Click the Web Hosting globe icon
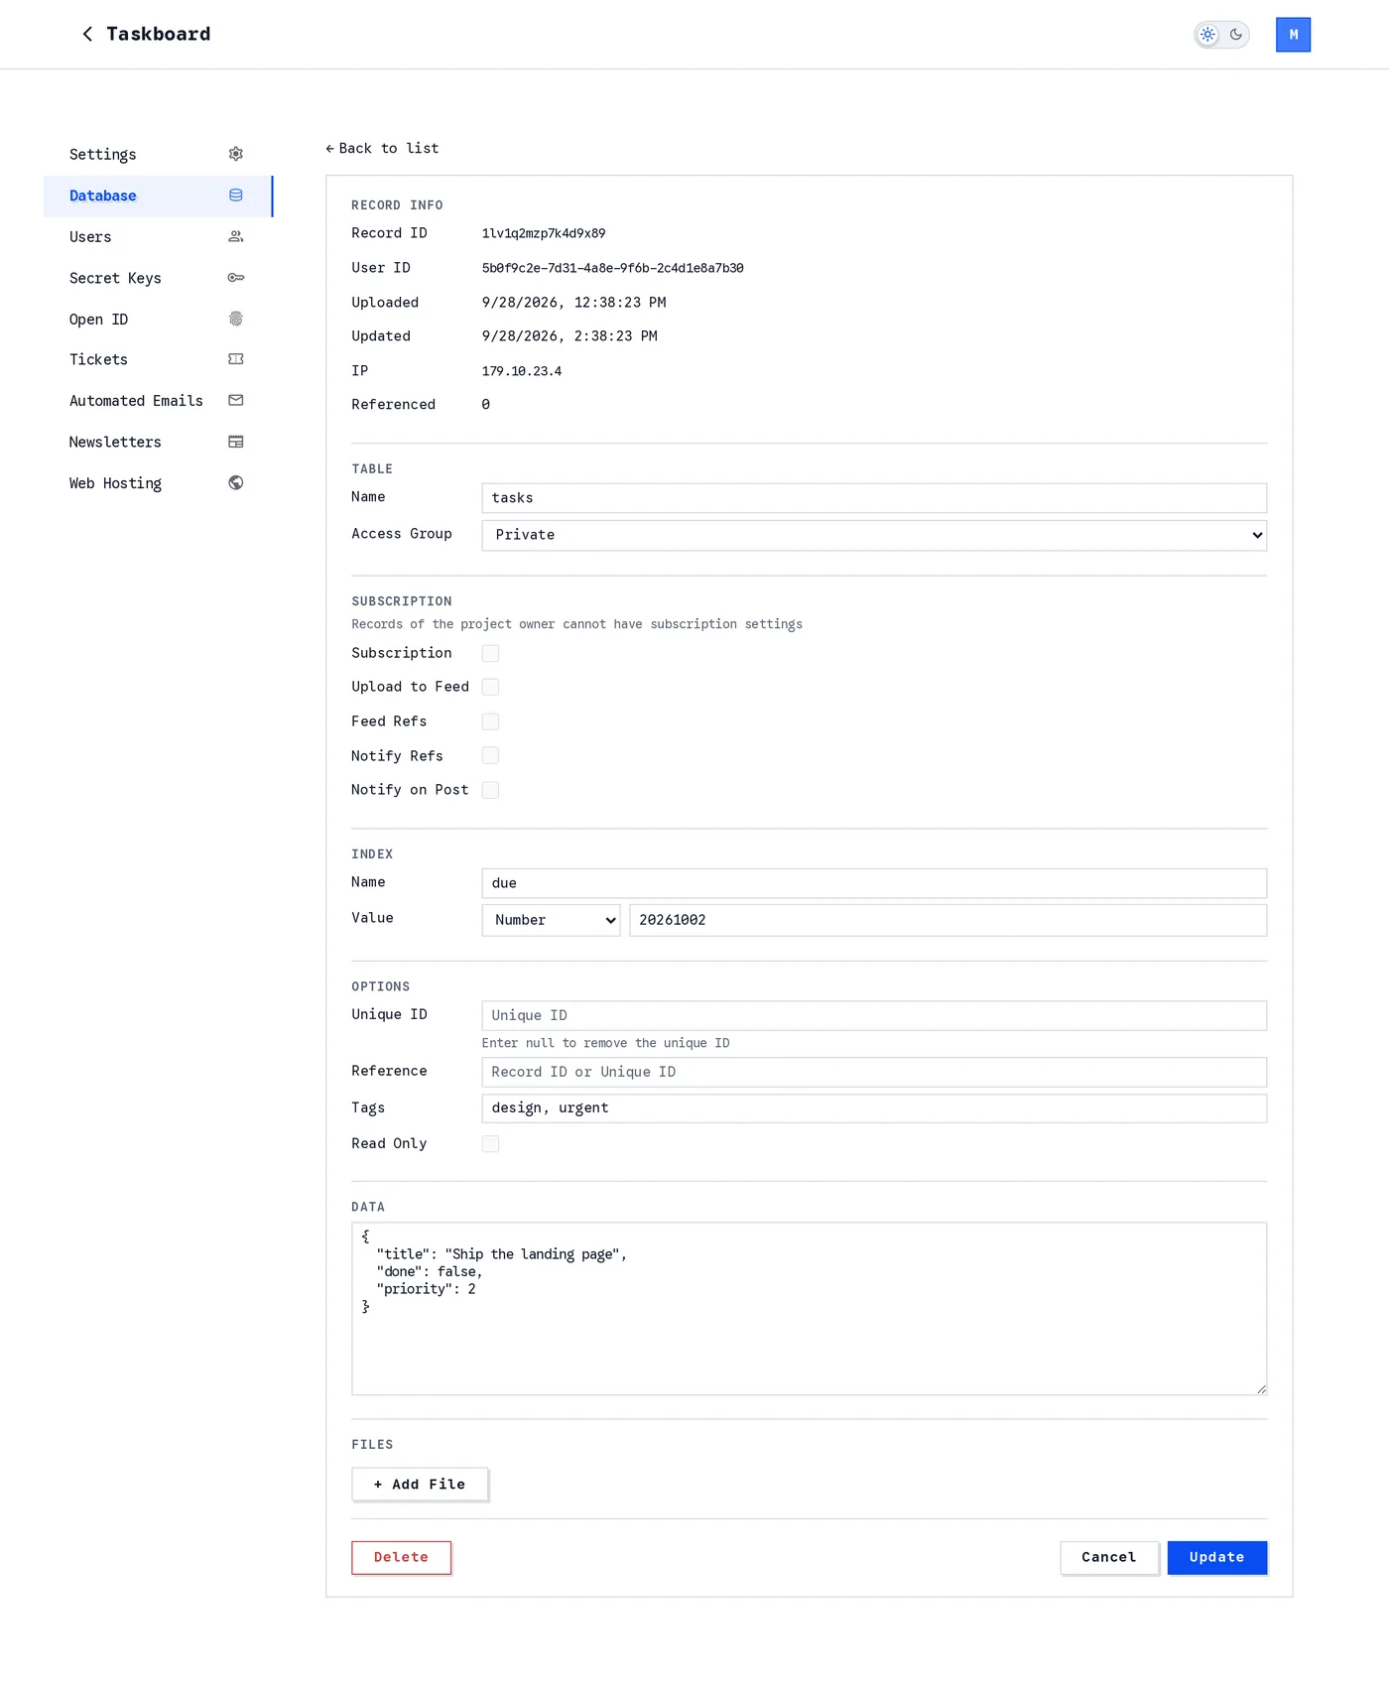Image resolution: width=1389 pixels, height=1693 pixels. coord(236,483)
